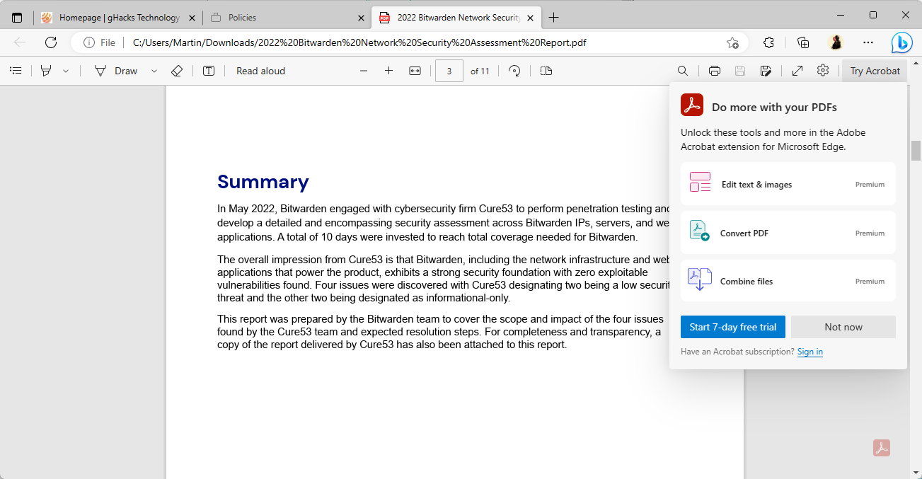Search within the PDF
Image resolution: width=922 pixels, height=479 pixels.
click(x=683, y=71)
